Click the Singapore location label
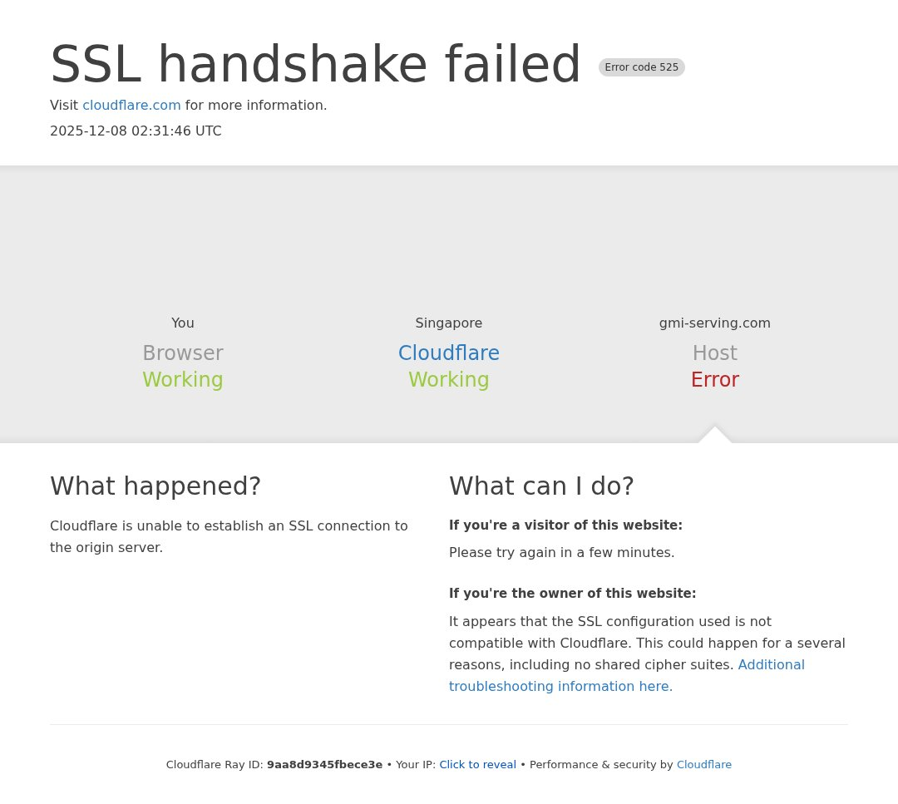This screenshot has width=898, height=804. pyautogui.click(x=448, y=323)
